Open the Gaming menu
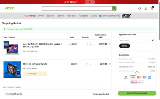The image size is (160, 99). tap(93, 16)
